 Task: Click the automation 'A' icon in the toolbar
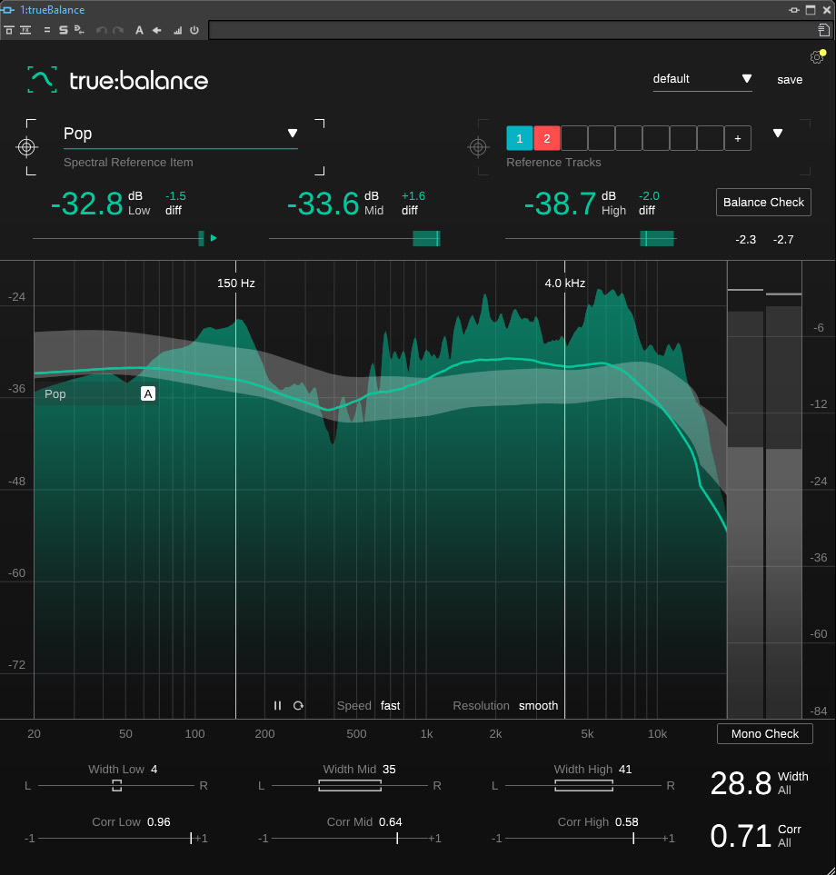139,30
